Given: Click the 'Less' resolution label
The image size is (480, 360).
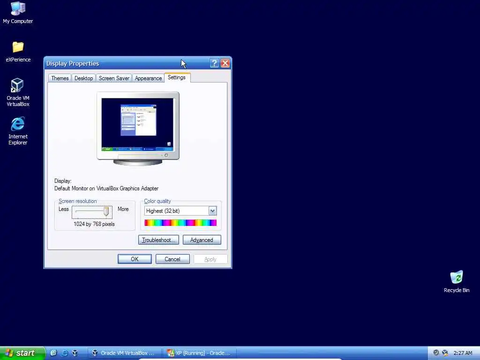Looking at the screenshot, I should pyautogui.click(x=64, y=210).
